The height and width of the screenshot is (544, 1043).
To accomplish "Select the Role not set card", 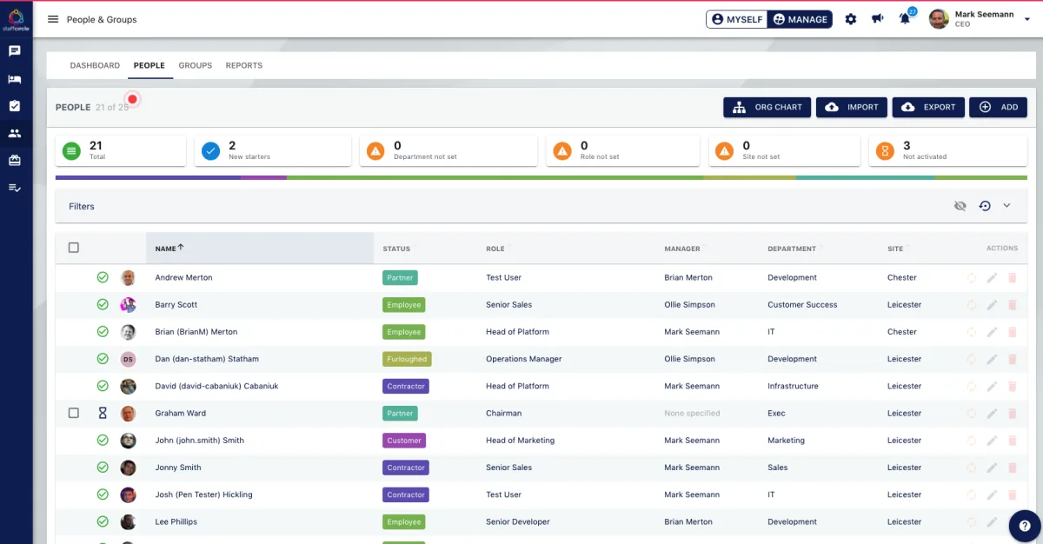I will (x=623, y=150).
